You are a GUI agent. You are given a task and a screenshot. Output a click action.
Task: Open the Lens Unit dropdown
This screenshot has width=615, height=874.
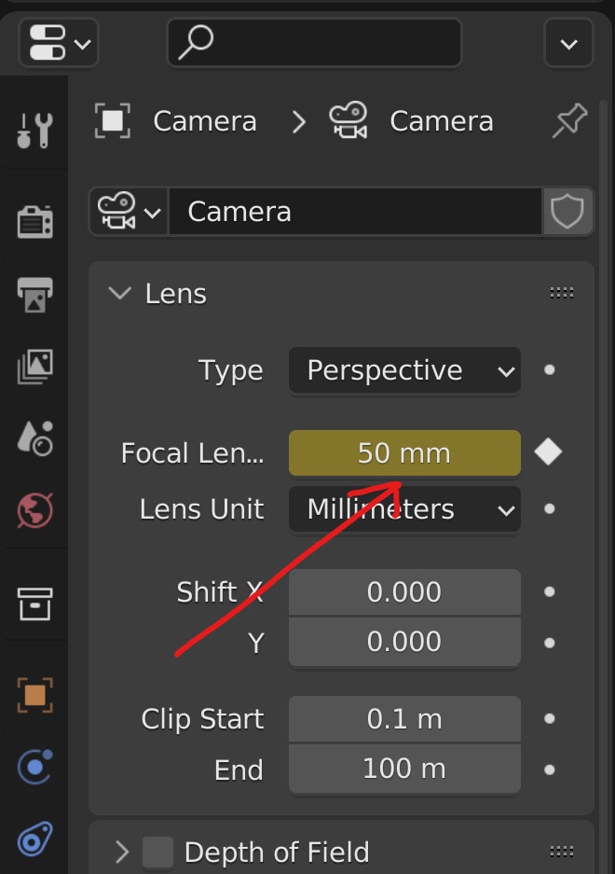click(x=403, y=510)
